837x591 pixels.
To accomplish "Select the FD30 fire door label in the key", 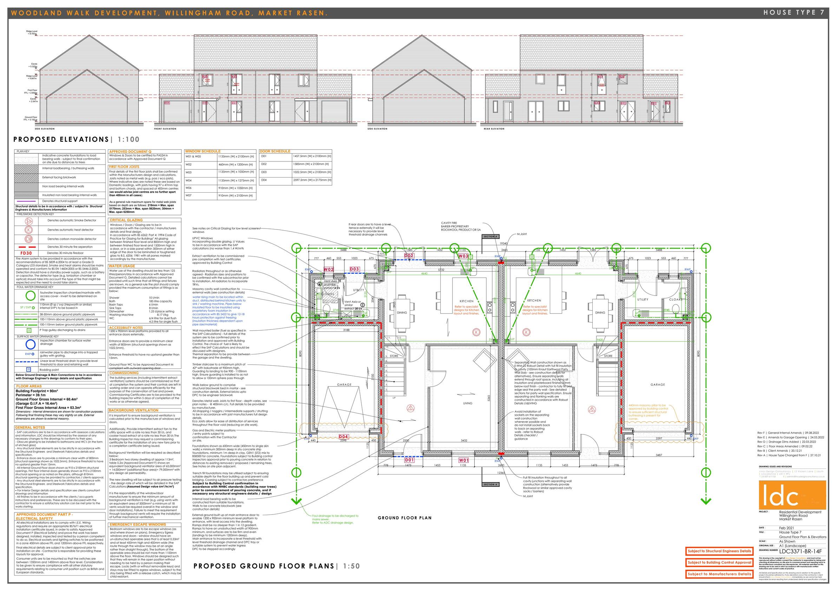I will pyautogui.click(x=26, y=253).
